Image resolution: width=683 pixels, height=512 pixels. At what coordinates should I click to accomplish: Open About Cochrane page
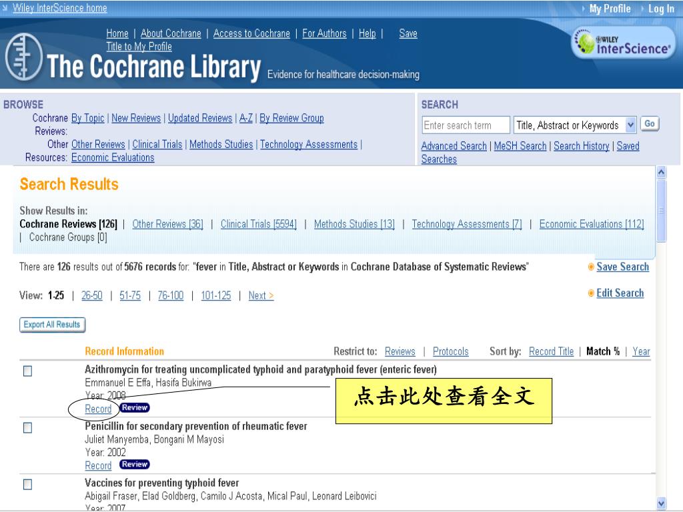(x=171, y=33)
